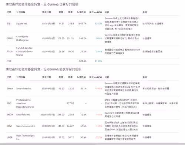Screen dimensions: 185x145
Task: Click the Salesforce.com Inc company name
Action: click(x=26, y=126)
